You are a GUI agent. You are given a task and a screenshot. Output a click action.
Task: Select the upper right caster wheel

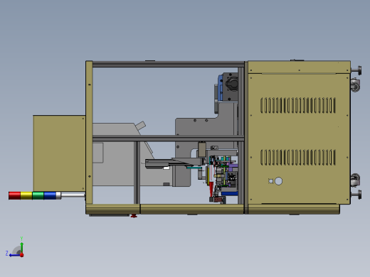(355, 85)
